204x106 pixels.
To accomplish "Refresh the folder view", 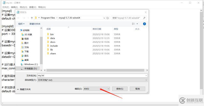I will (x=108, y=18).
